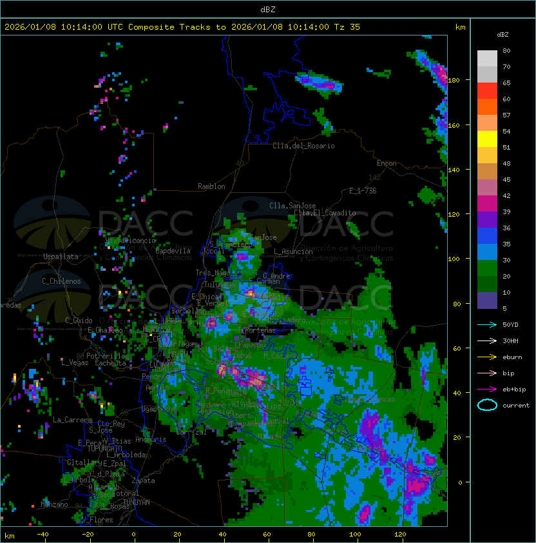The image size is (536, 543).
Task: Click the 'Cacheuta' map label
Action: pos(110,363)
